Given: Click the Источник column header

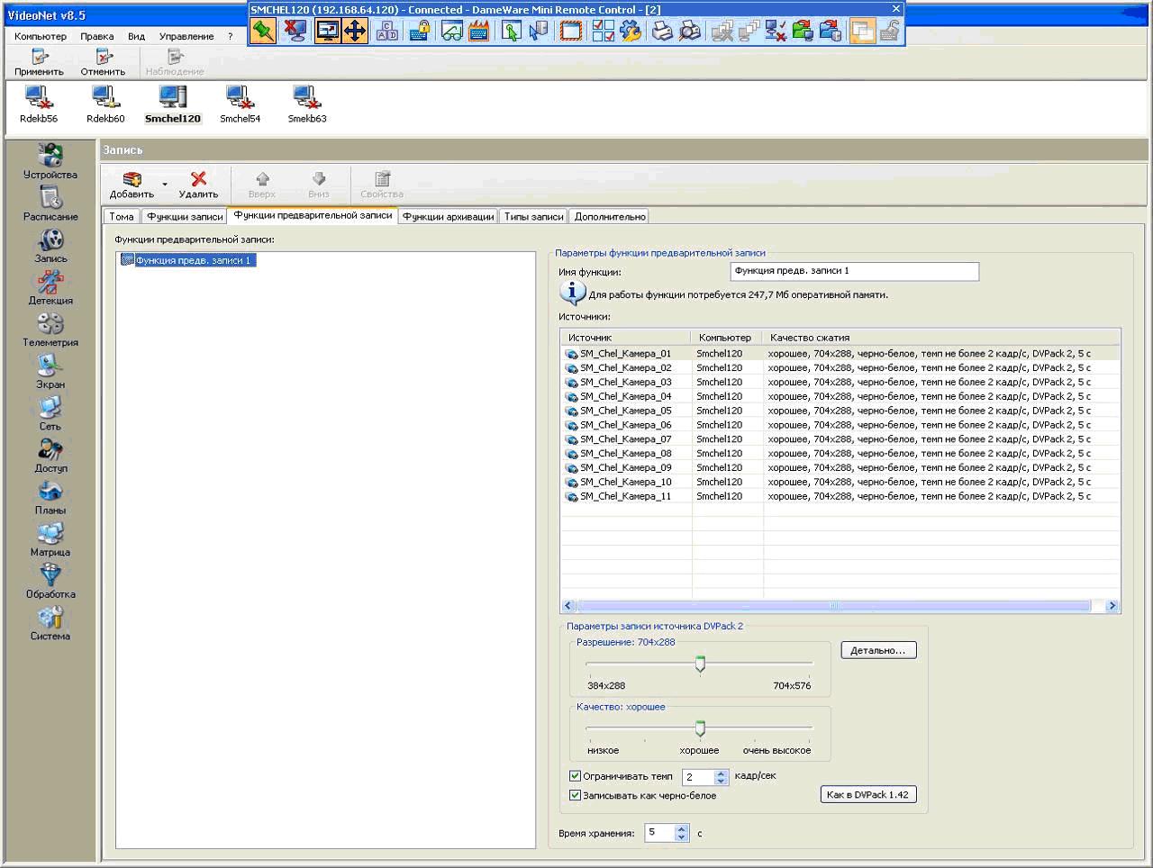Looking at the screenshot, I should click(x=626, y=338).
